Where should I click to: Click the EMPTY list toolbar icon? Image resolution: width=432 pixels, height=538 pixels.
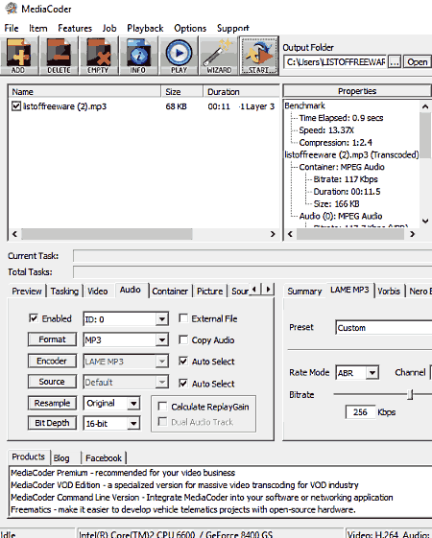tap(98, 56)
